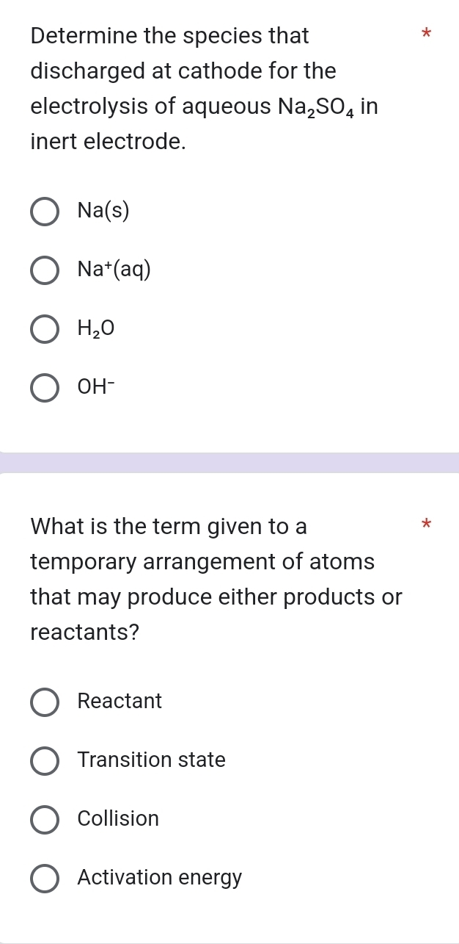Image resolution: width=459 pixels, height=944 pixels.
Task: Click the Reactant answer label text
Action: pyautogui.click(x=119, y=701)
